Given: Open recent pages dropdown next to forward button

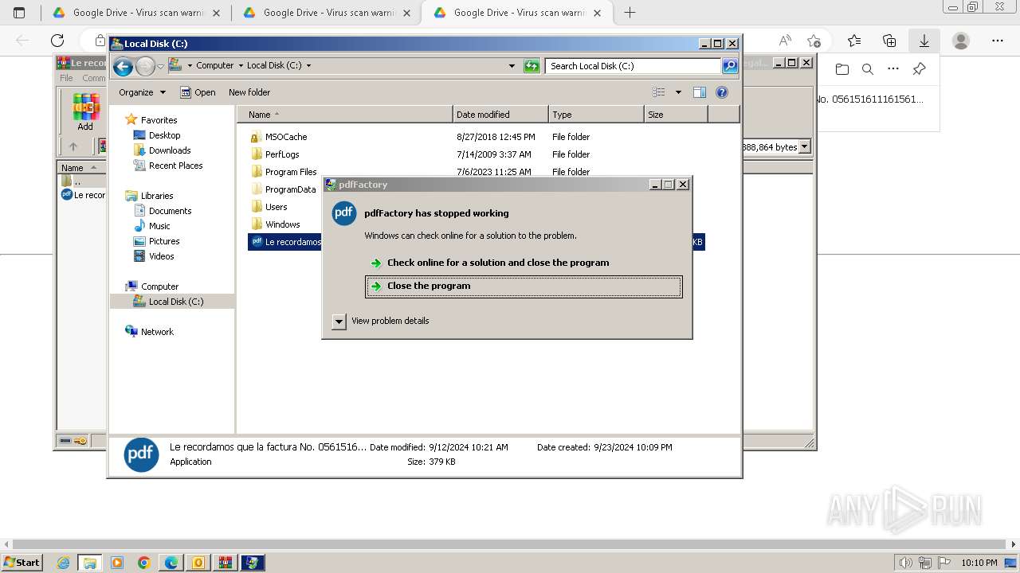Looking at the screenshot, I should (160, 66).
